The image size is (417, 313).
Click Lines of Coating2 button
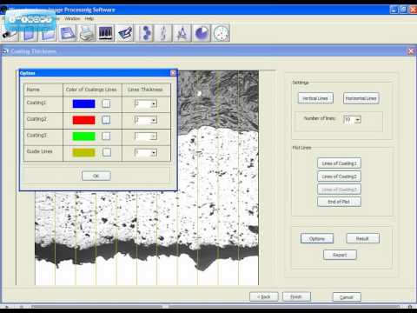point(339,176)
